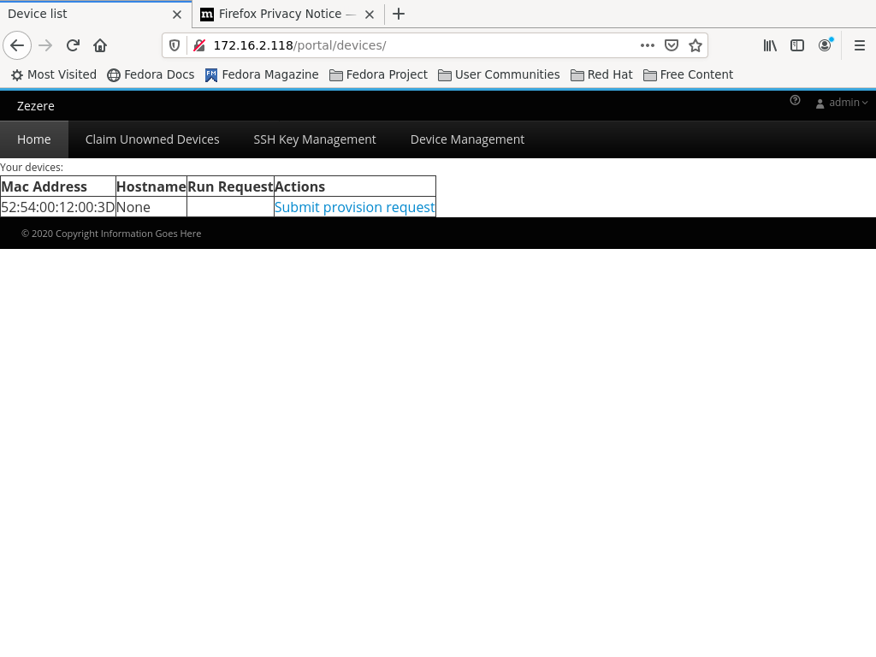Close the Device list tab
The height and width of the screenshot is (657, 876).
pyautogui.click(x=177, y=15)
